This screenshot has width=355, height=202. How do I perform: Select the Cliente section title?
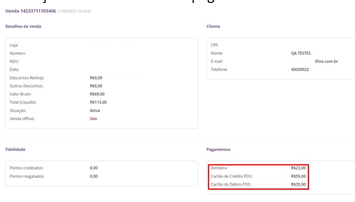pos(213,26)
